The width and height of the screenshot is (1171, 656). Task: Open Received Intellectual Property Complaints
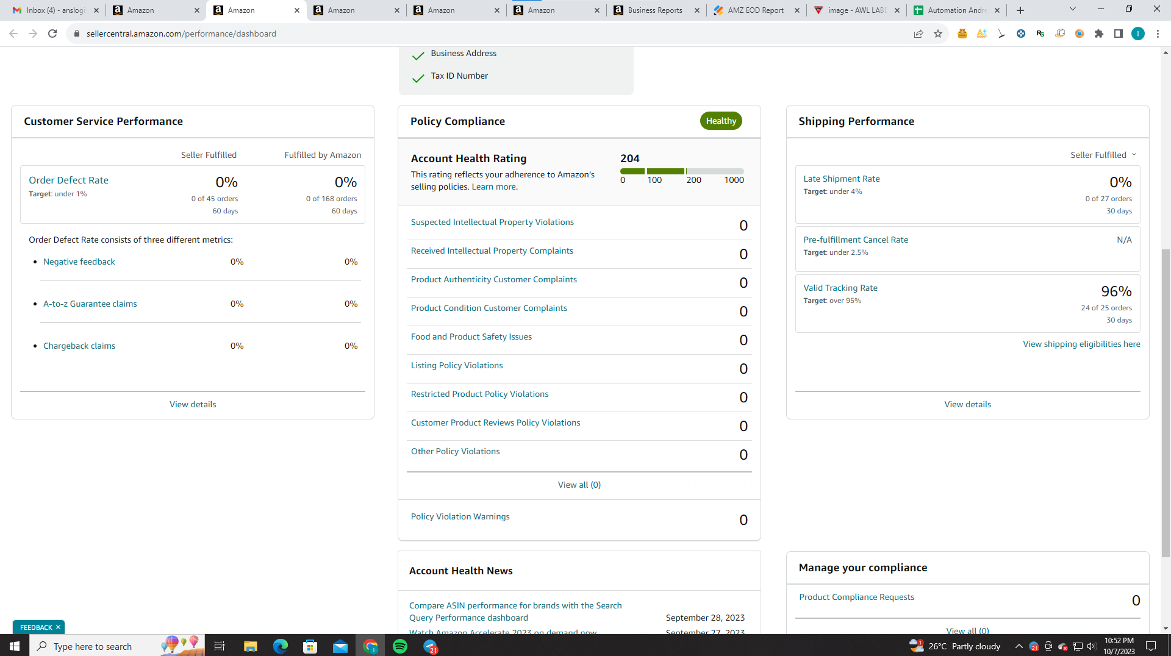(x=492, y=251)
